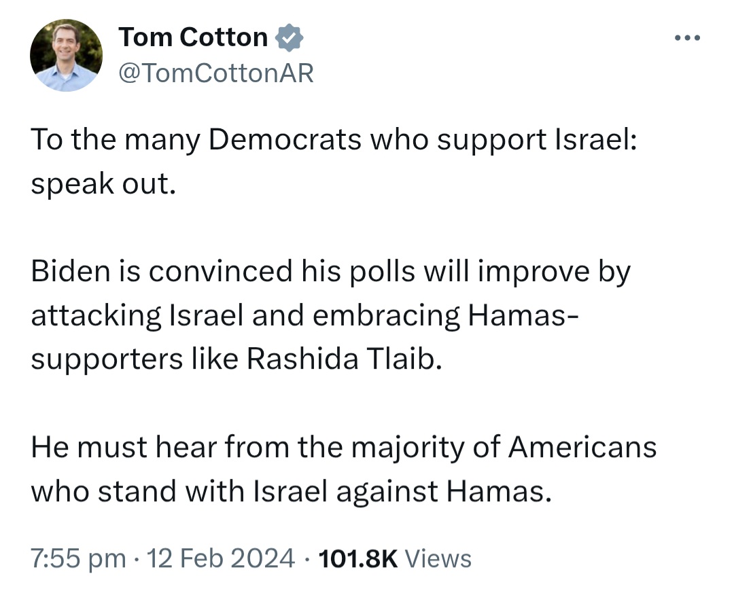Click the 'speak out.' text line
Image resolution: width=734 pixels, height=593 pixels.
pos(103,184)
